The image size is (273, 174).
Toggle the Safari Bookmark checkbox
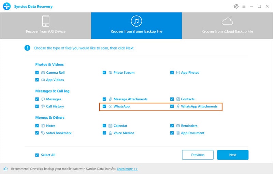pyautogui.click(x=37, y=133)
